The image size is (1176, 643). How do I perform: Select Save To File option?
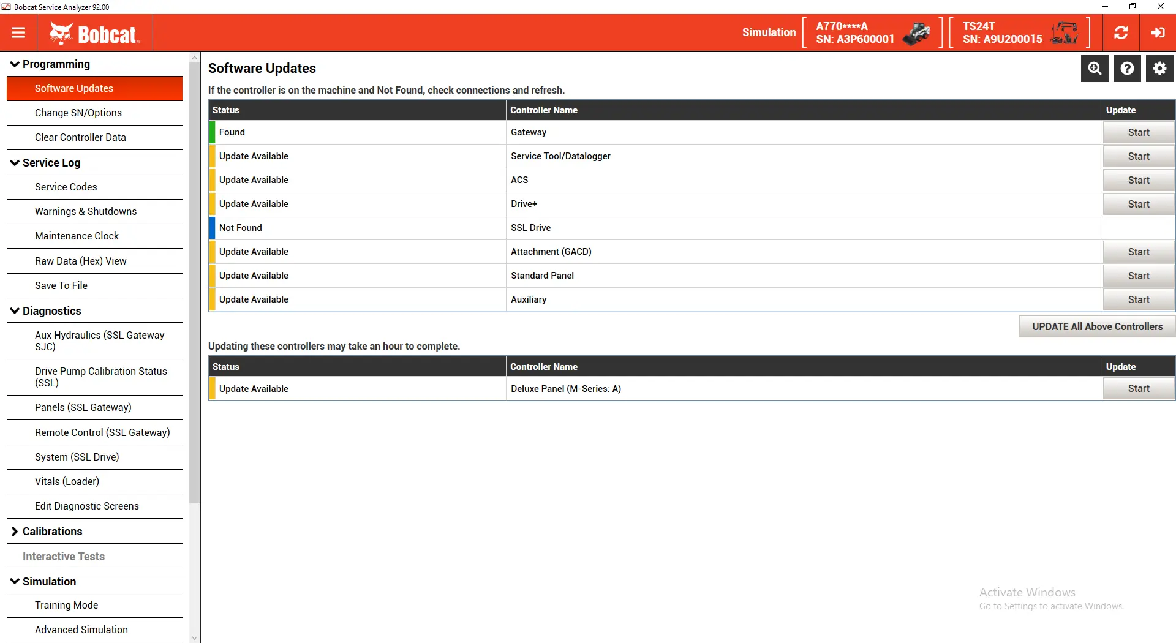coord(94,285)
